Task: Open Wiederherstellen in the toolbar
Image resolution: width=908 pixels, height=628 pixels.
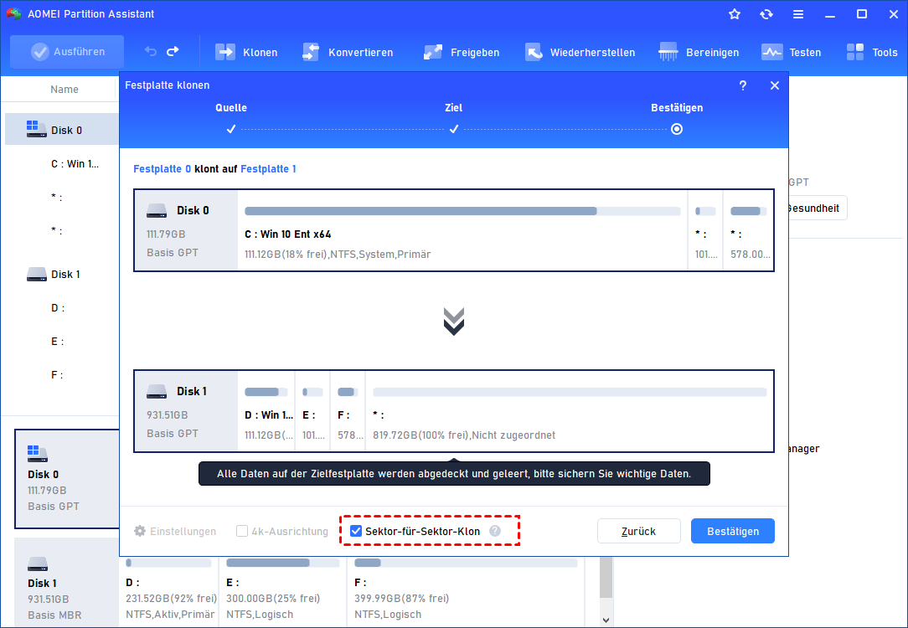Action: pyautogui.click(x=534, y=52)
